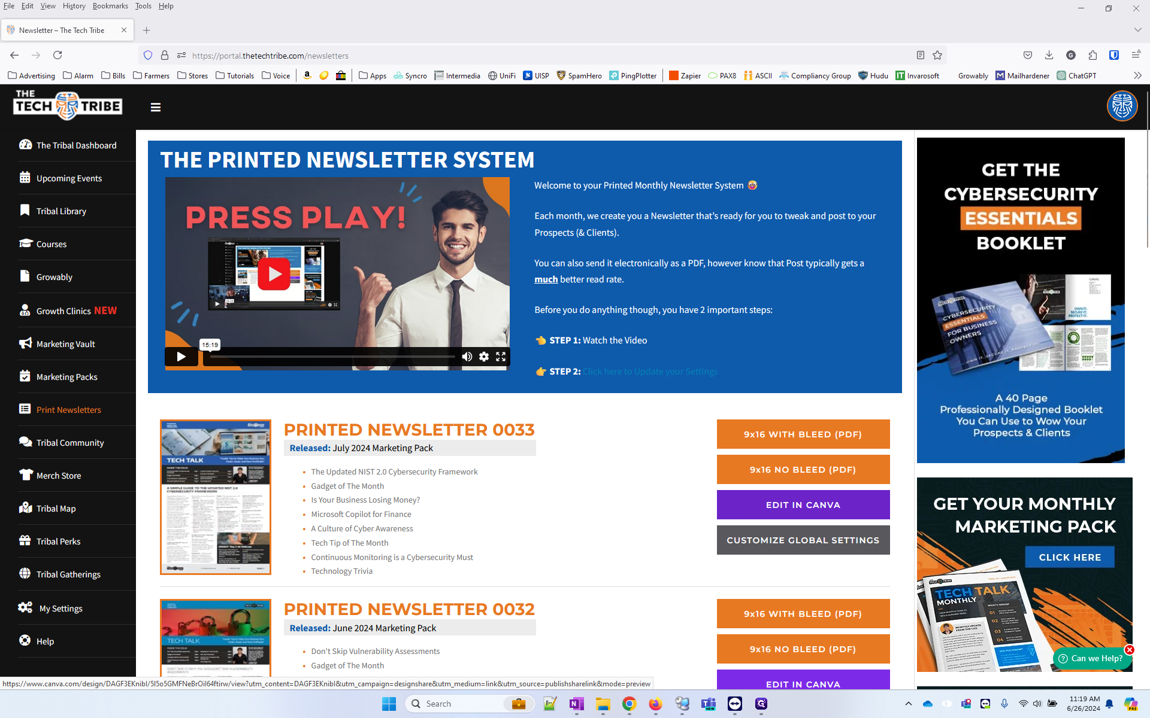Click the video progress bar

[332, 357]
